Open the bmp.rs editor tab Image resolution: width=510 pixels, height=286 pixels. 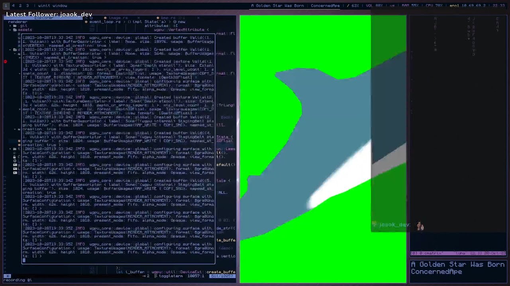click(168, 18)
